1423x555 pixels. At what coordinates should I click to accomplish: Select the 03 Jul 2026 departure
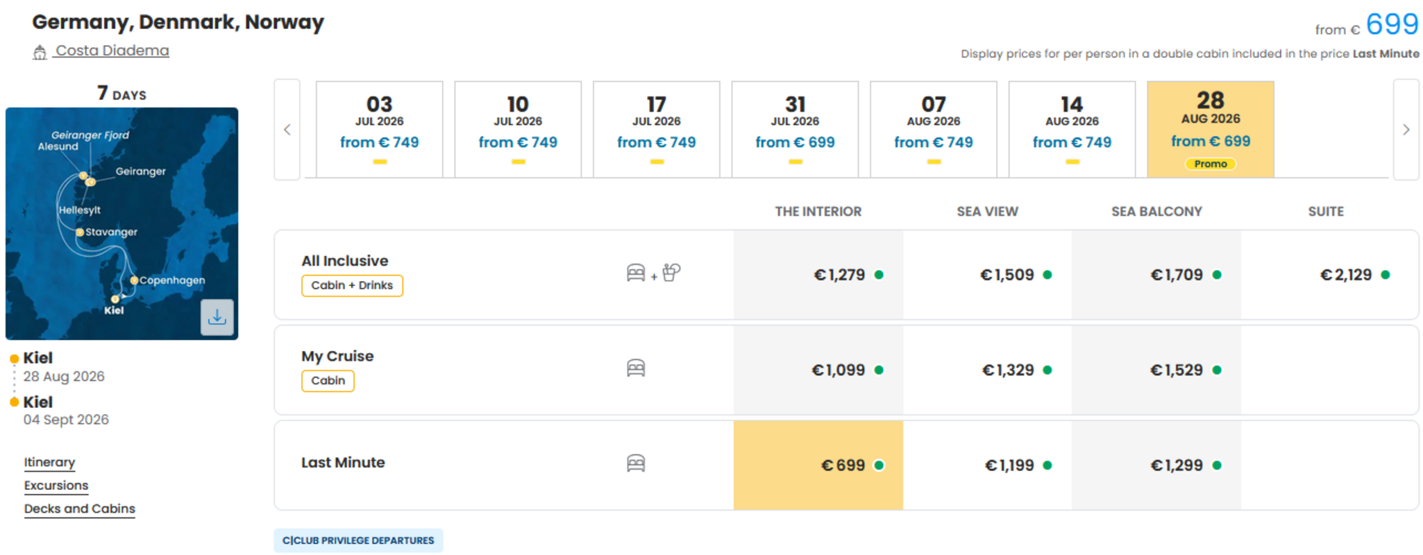[380, 129]
